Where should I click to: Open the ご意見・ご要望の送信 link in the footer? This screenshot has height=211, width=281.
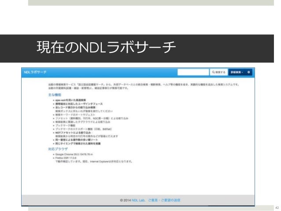[164, 200]
